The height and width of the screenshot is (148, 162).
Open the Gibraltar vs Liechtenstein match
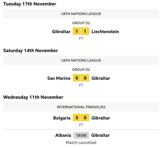(81, 33)
